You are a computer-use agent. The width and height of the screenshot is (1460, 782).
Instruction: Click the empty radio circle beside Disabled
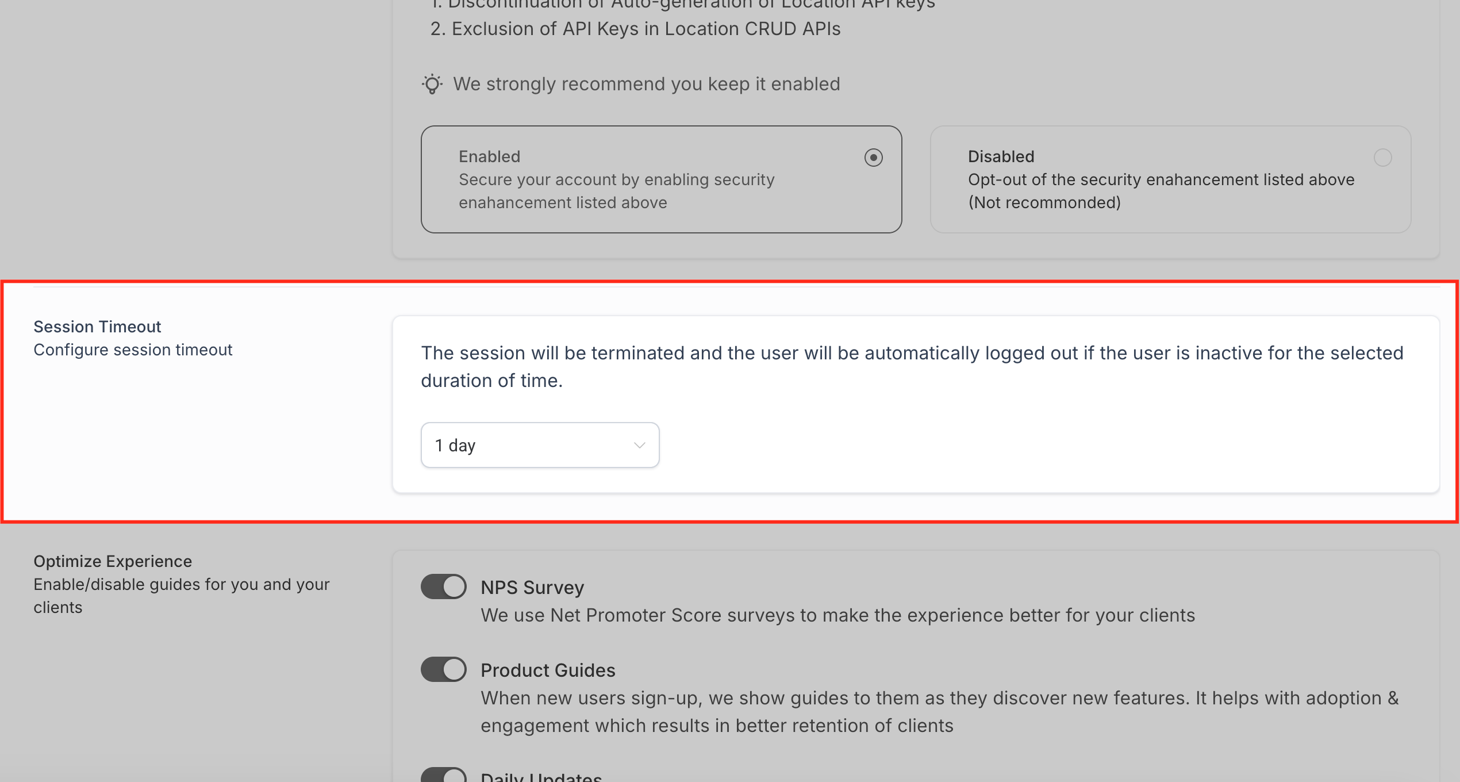[x=1384, y=157]
